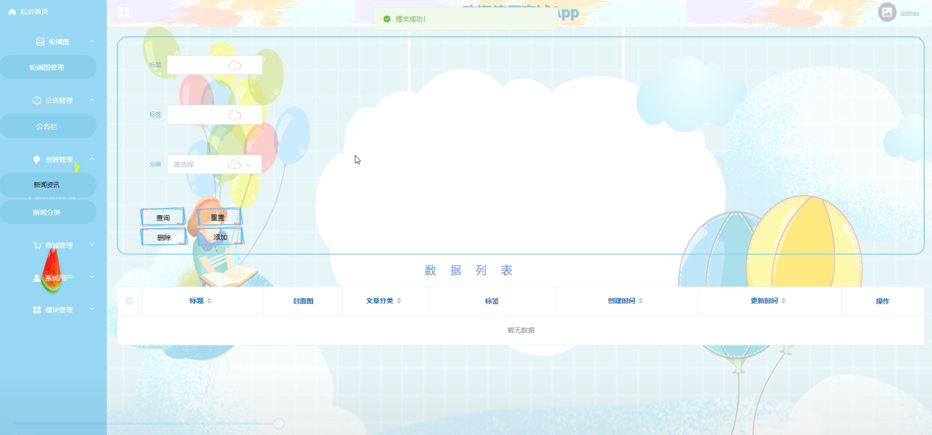Viewport: 932px width, 435px height.
Task: Open the admin user menu
Action: click(x=909, y=14)
